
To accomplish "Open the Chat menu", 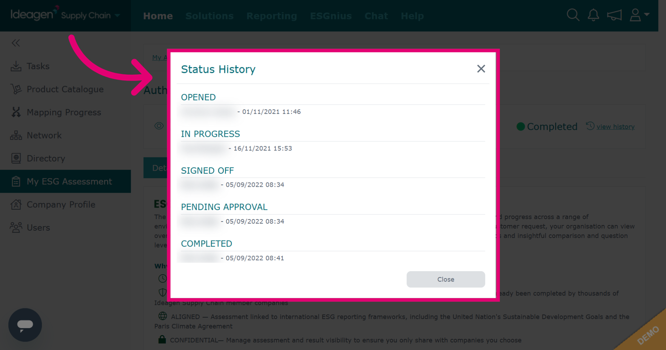I will 376,16.
